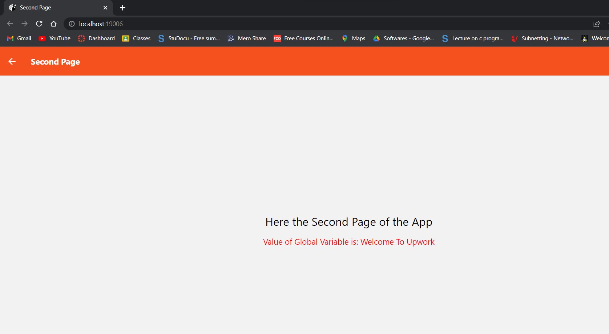Screen dimensions: 609x334
Task: View site information icon in address bar
Action: click(x=72, y=24)
